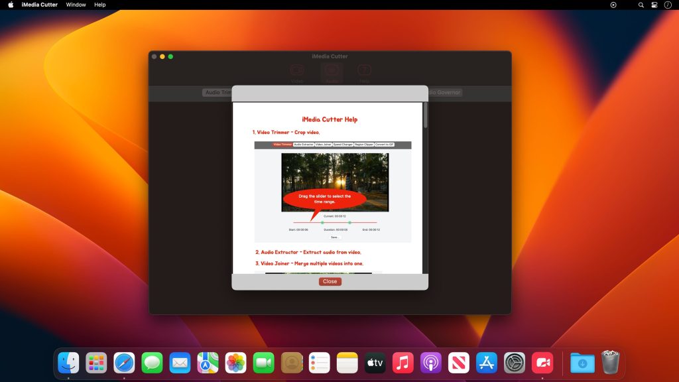Open Apple TV from the Dock
679x382 pixels.
coord(375,363)
